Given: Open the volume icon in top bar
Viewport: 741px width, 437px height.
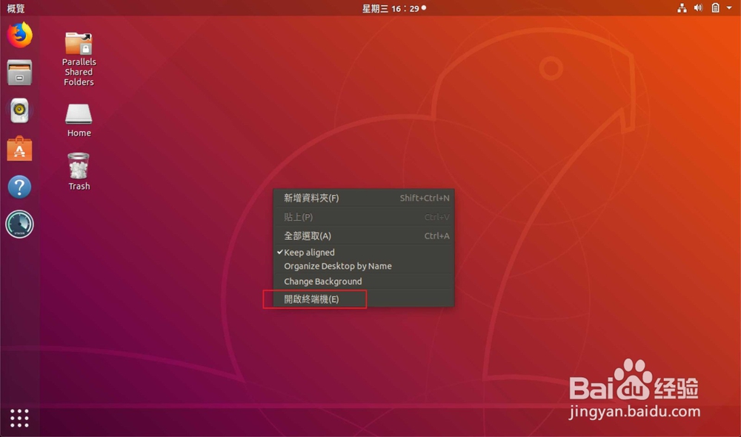Looking at the screenshot, I should [698, 8].
